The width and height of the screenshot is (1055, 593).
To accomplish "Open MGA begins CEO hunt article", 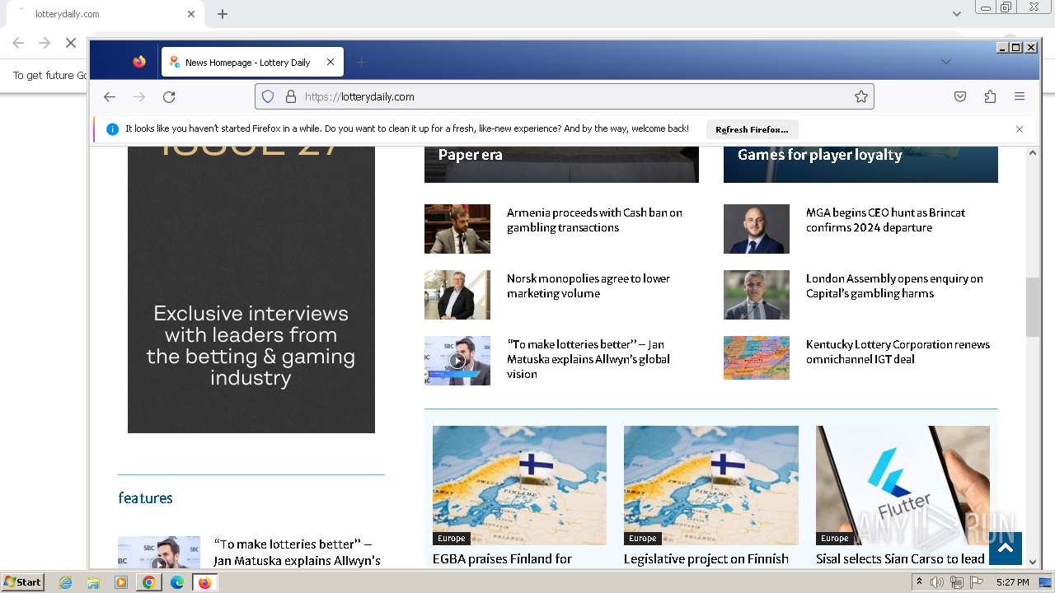I will coord(885,220).
